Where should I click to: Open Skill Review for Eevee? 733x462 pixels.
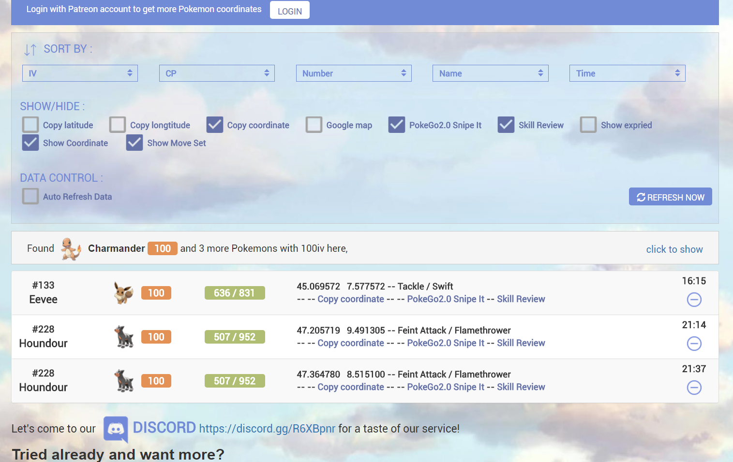(521, 299)
